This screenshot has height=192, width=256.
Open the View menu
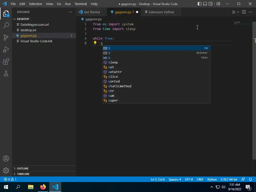49,4
